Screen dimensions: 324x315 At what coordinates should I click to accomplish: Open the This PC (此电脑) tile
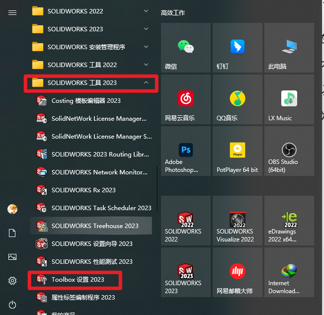(x=289, y=48)
